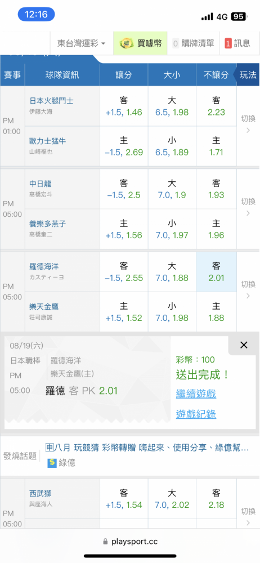Click the lock icon next to playsport.cc
Image resolution: width=260 pixels, height=563 pixels.
(106, 541)
